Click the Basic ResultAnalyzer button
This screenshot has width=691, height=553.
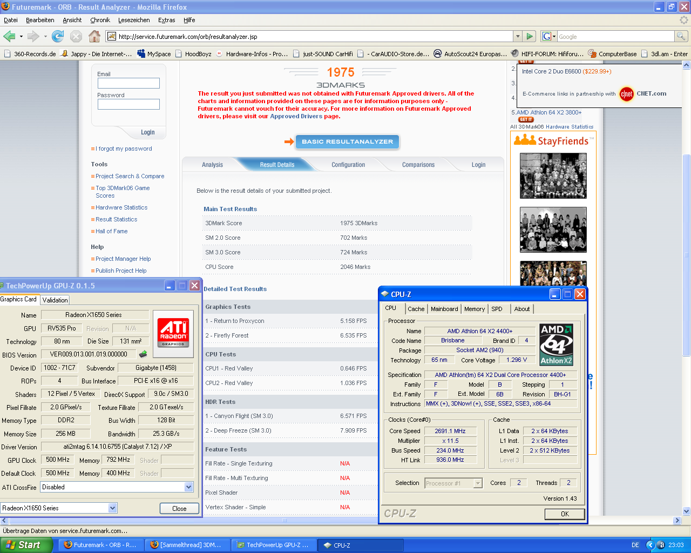[348, 141]
